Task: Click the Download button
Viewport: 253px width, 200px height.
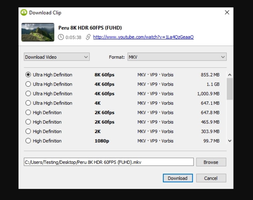Action: click(178, 178)
